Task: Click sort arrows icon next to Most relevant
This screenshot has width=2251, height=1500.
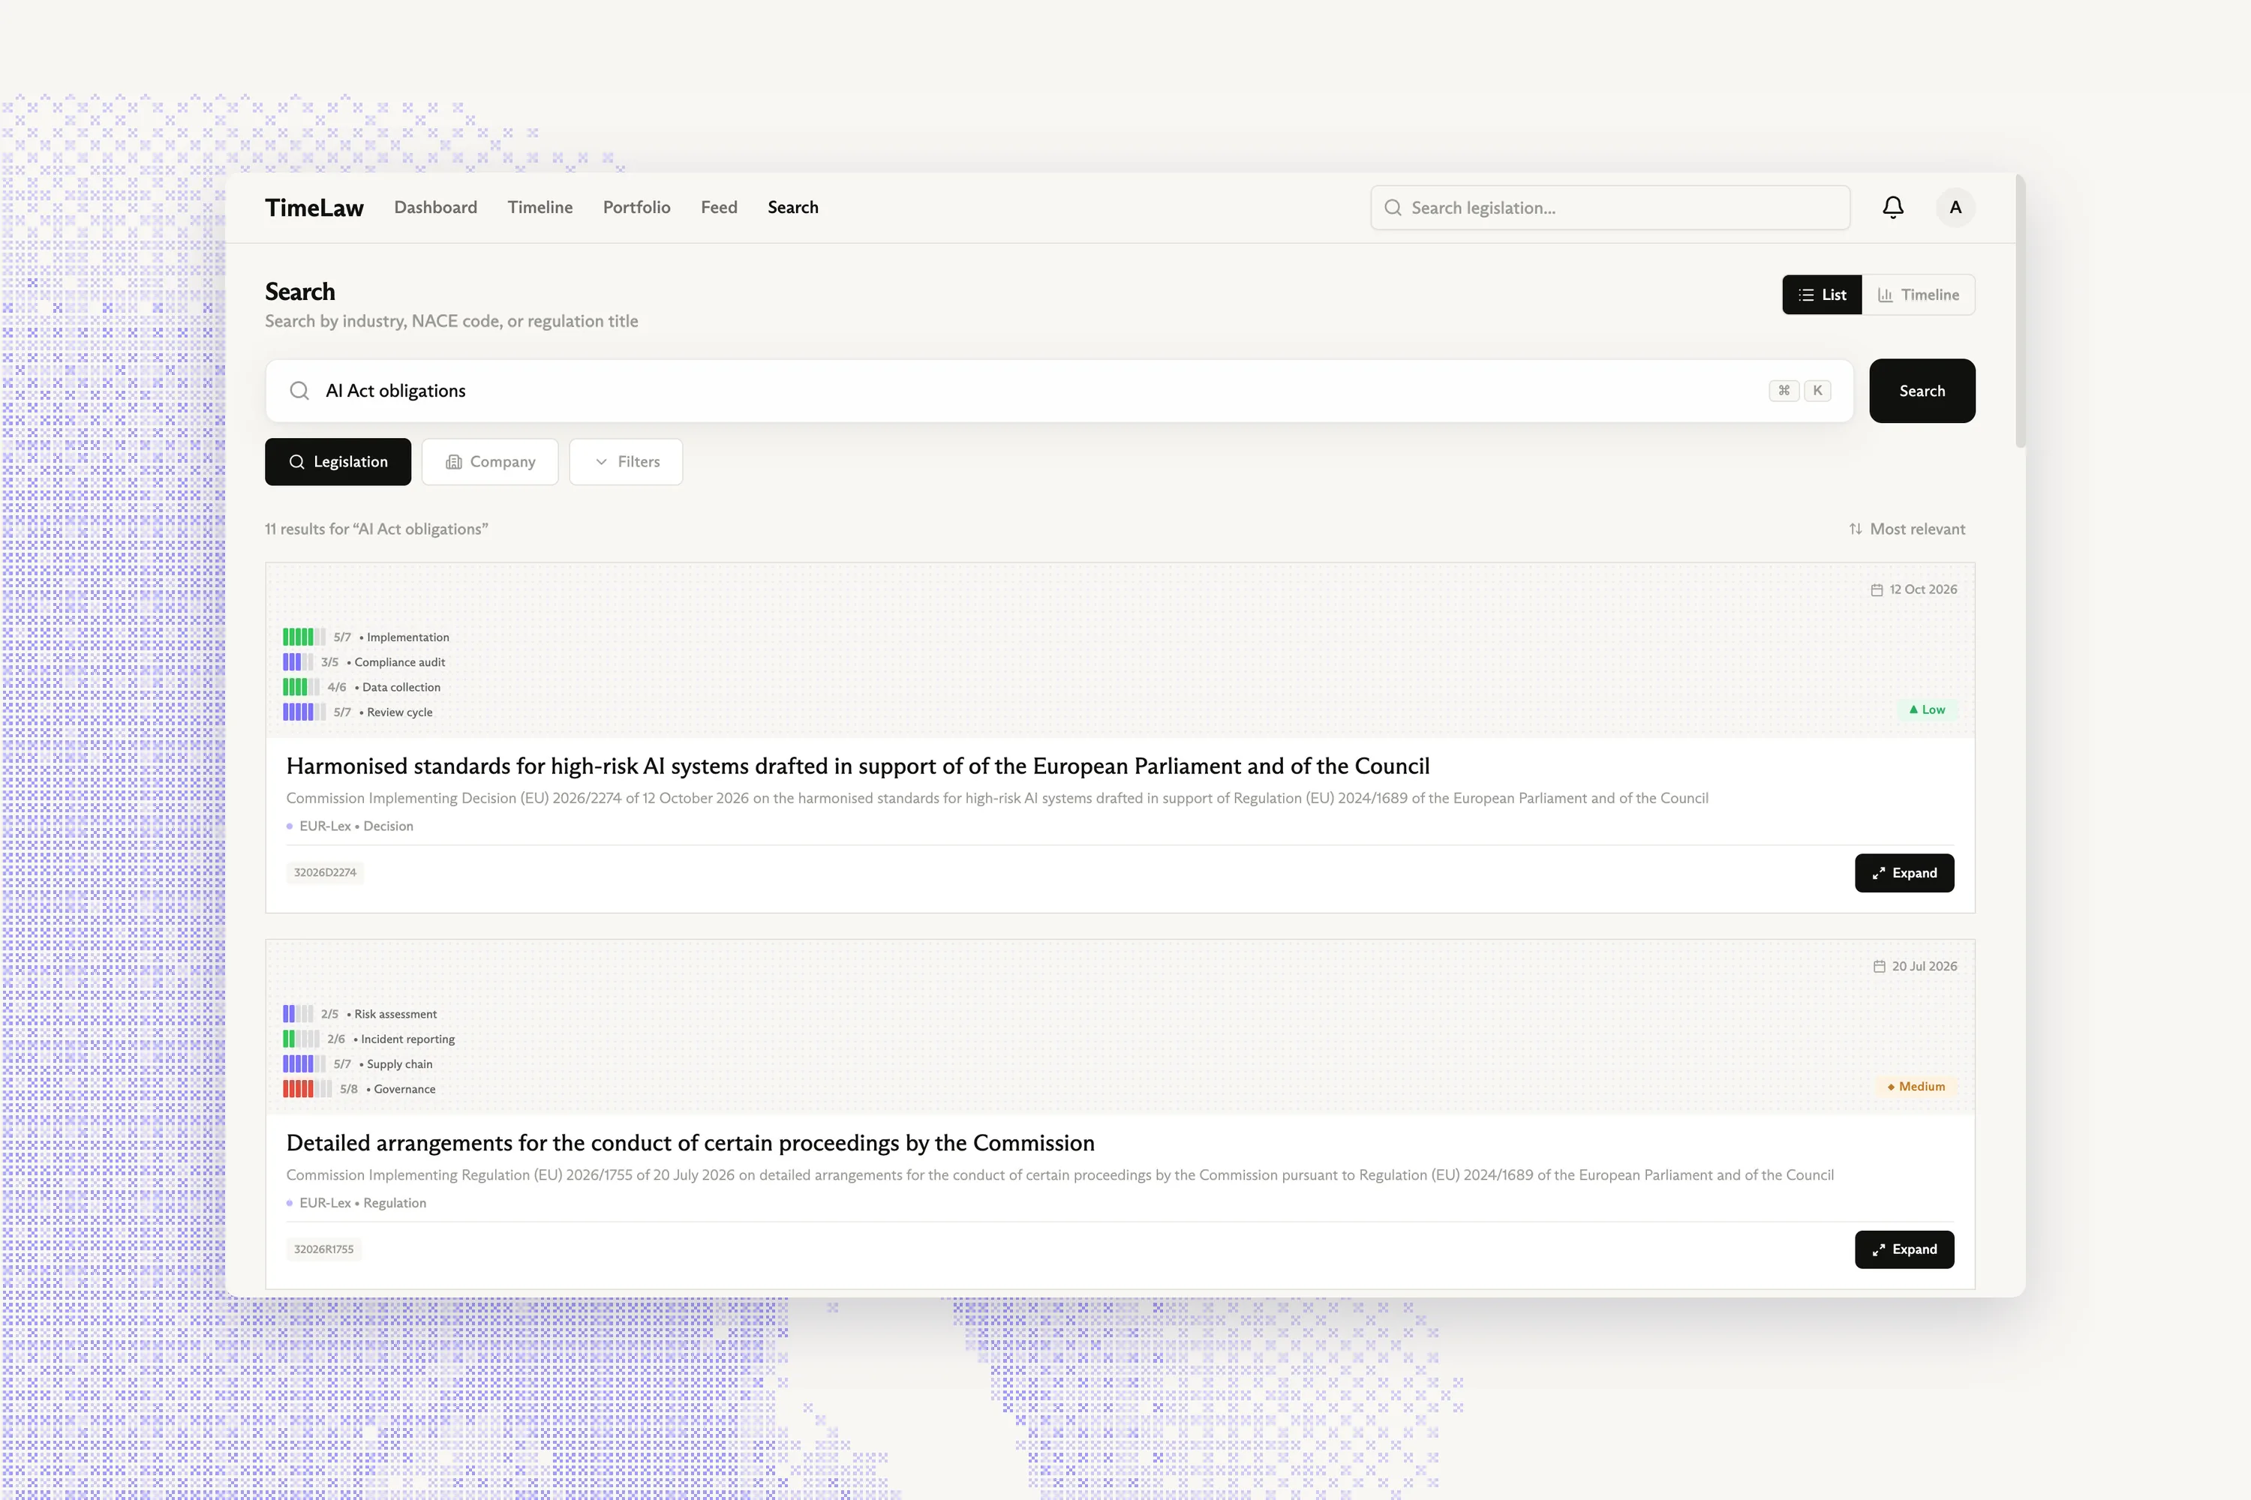Action: point(1855,529)
